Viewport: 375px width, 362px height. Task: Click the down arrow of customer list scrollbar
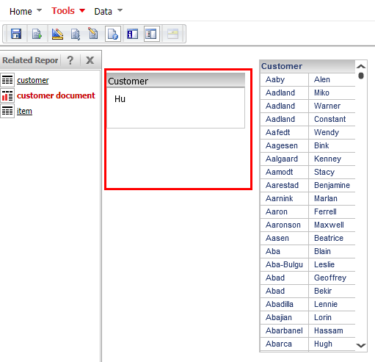pyautogui.click(x=361, y=345)
